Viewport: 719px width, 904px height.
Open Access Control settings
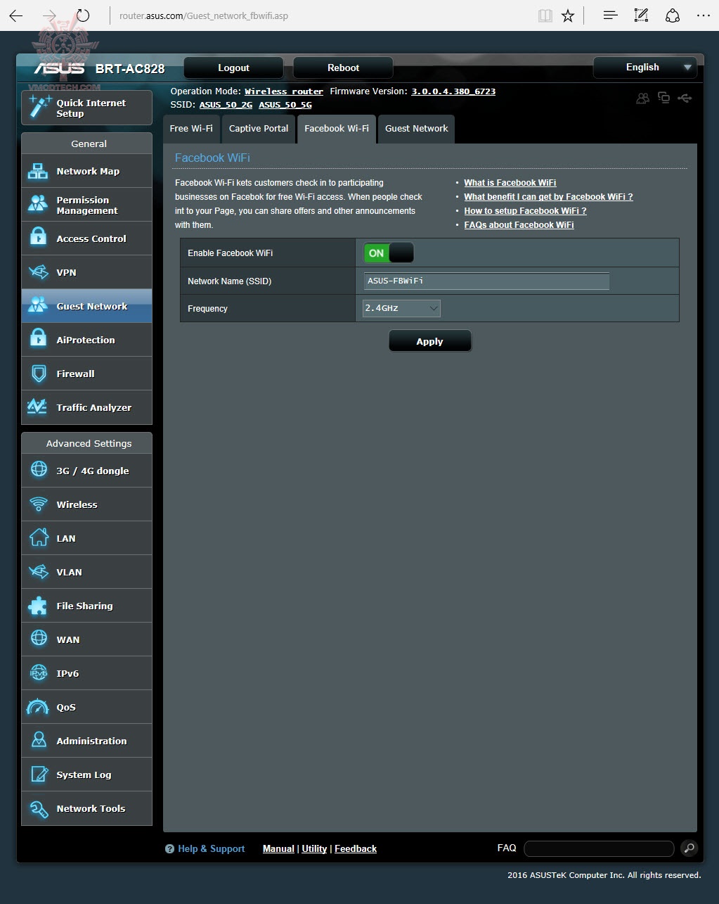(x=86, y=238)
